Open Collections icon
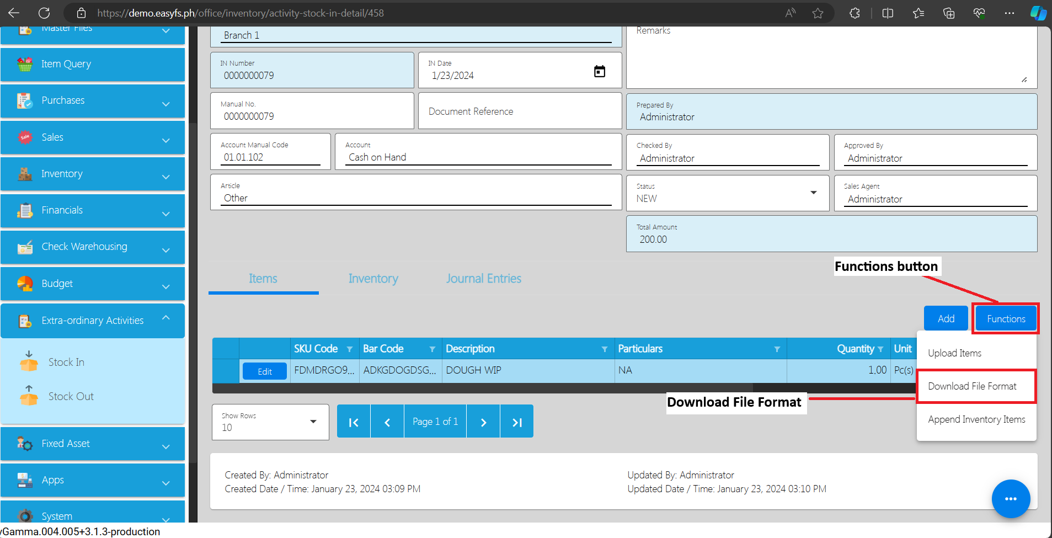 [x=949, y=13]
